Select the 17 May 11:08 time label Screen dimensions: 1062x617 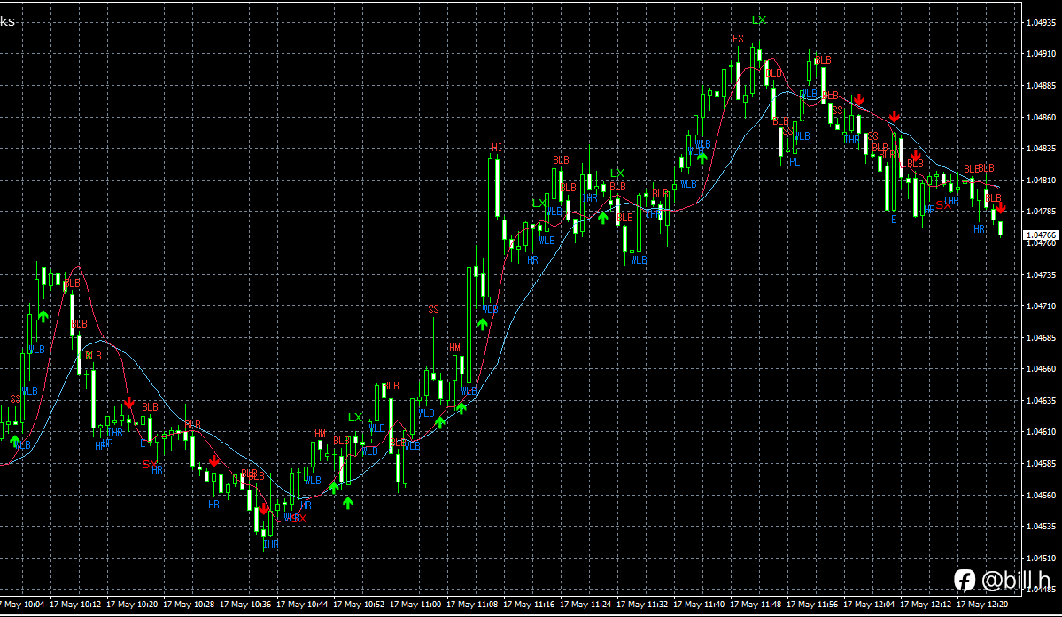[473, 605]
